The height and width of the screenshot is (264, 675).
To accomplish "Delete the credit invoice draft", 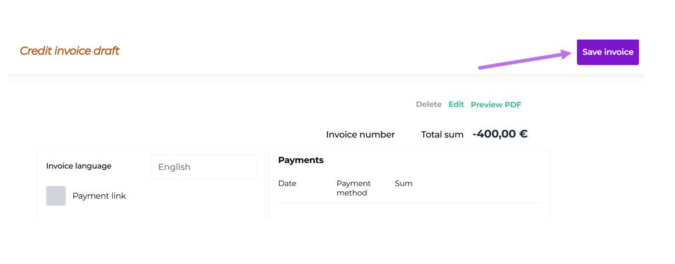I will point(428,105).
